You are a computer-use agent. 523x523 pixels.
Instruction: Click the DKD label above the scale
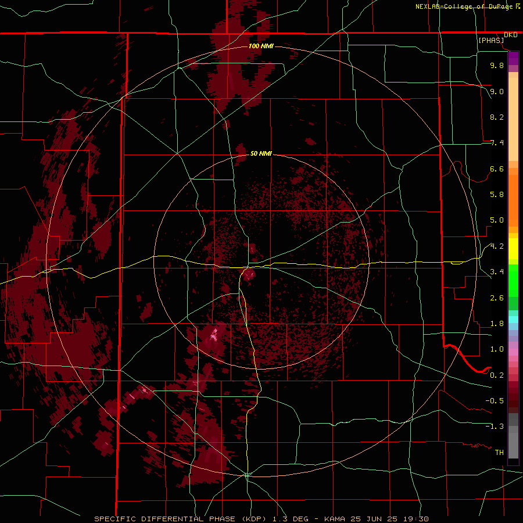(x=511, y=35)
